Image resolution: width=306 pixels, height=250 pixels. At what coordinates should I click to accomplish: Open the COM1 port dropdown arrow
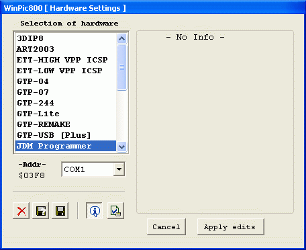point(119,169)
